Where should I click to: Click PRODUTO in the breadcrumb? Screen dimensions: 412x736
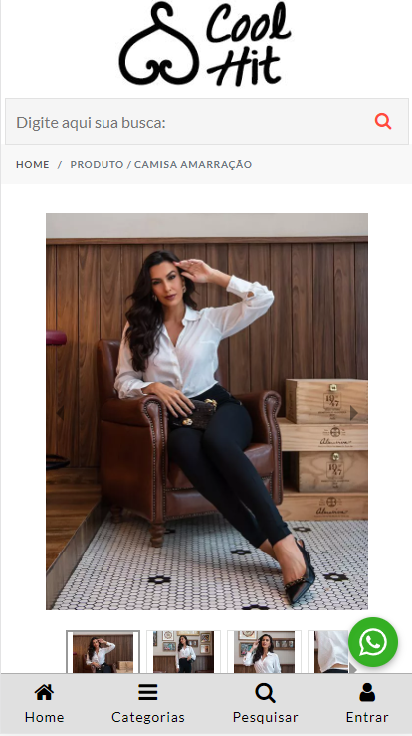(97, 164)
